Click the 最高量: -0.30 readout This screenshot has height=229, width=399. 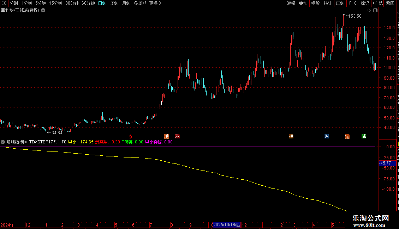(x=108, y=142)
